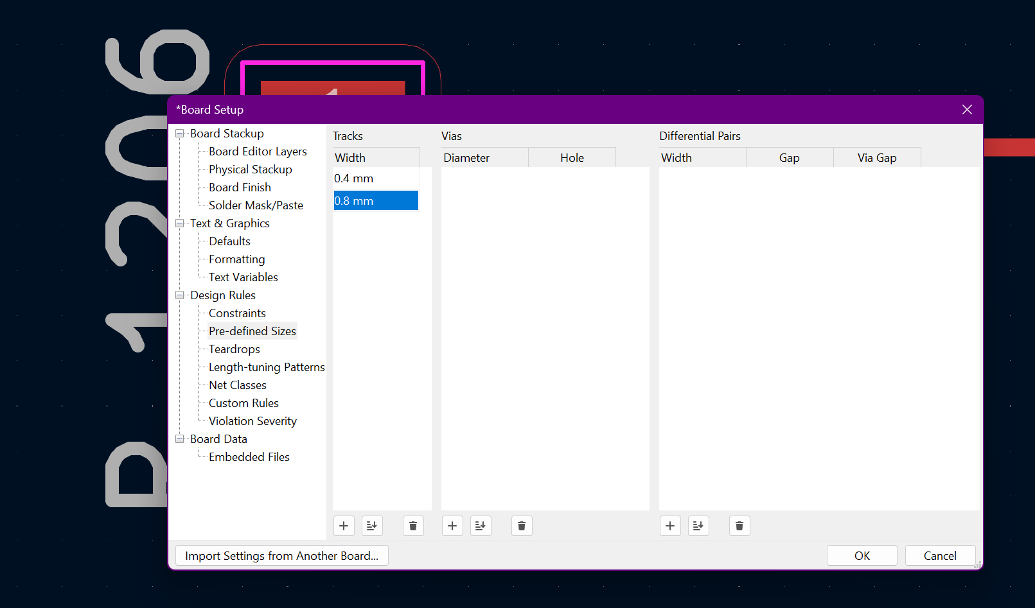Collapse the Design Rules tree node
Viewport: 1035px width, 608px height.
(180, 295)
